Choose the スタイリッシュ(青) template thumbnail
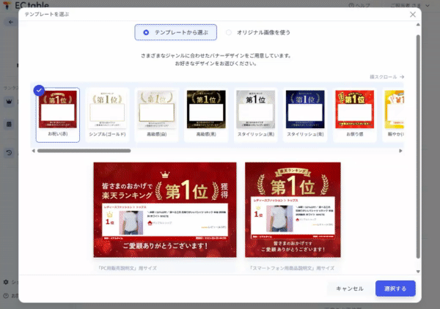Viewport: 440px width, 309px height. click(305, 115)
